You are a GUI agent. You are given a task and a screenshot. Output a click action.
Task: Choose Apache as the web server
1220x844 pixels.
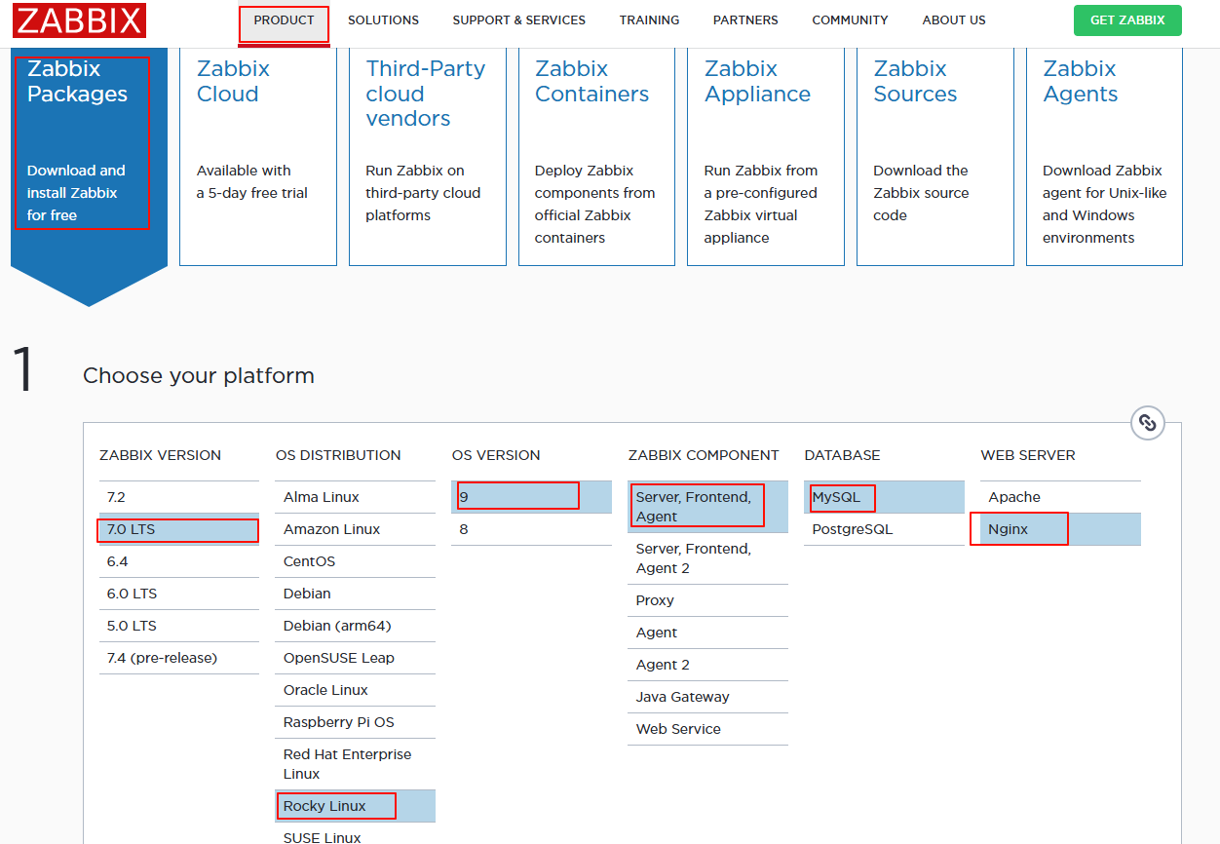pyautogui.click(x=1061, y=497)
